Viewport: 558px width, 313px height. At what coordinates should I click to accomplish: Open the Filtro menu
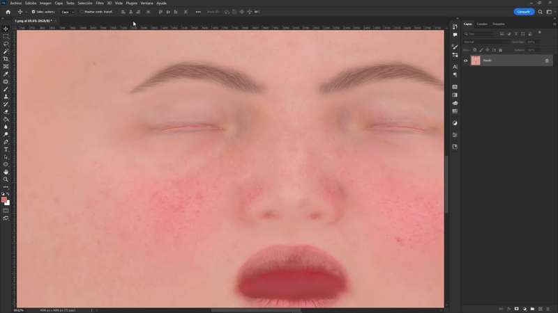tap(100, 3)
